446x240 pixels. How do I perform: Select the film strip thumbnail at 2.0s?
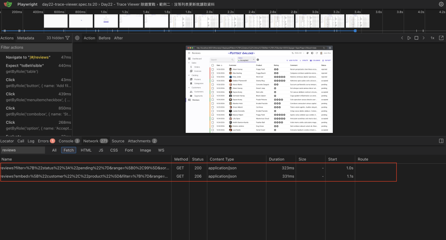[x=206, y=21]
